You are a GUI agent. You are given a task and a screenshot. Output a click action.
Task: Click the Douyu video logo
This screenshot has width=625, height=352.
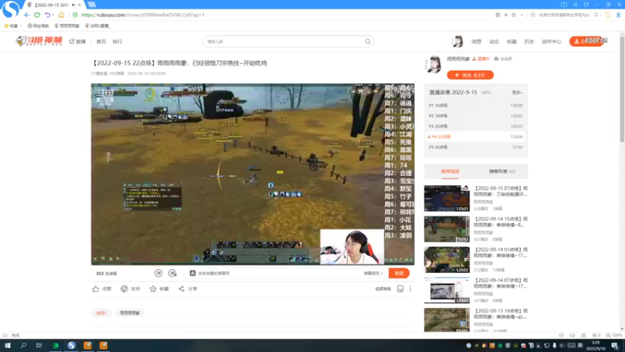pyautogui.click(x=39, y=41)
